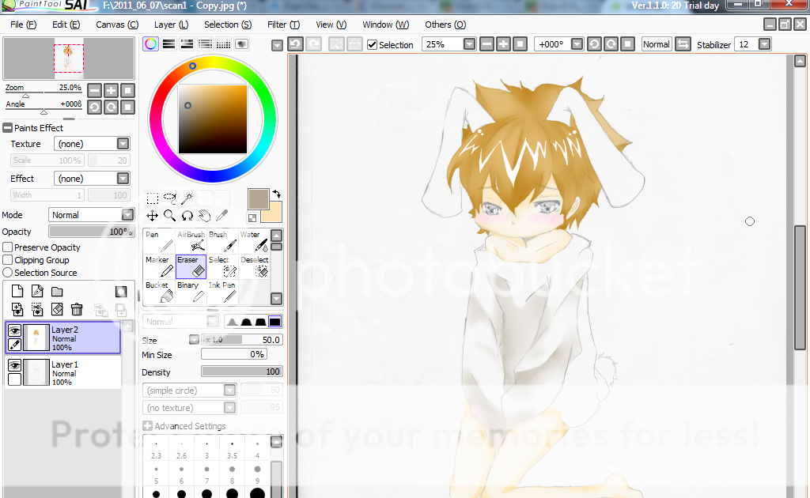Activate the Magic Wand selection tool
810x498 pixels.
click(x=187, y=198)
